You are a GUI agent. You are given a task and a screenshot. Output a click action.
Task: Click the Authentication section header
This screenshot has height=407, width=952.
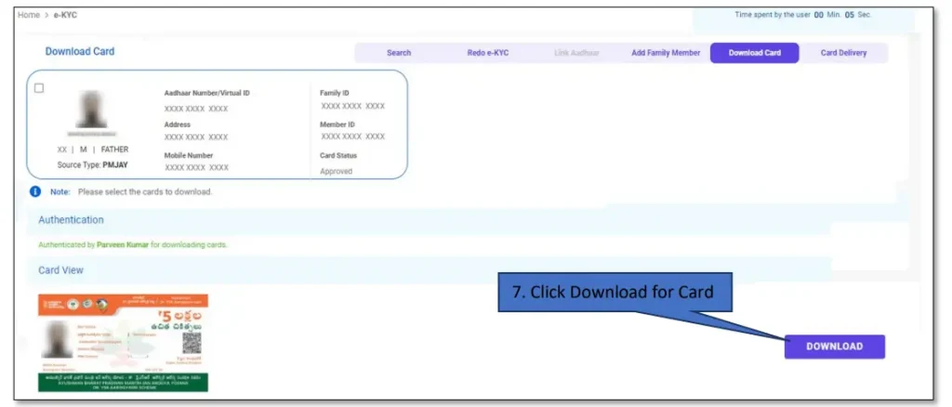(x=71, y=219)
